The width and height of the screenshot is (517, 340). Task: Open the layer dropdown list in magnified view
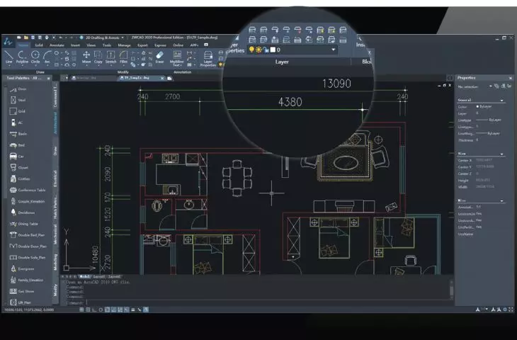(334, 50)
